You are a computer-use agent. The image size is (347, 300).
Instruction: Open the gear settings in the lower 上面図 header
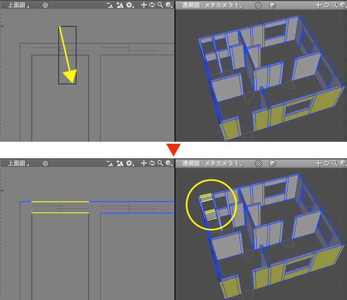coord(130,163)
